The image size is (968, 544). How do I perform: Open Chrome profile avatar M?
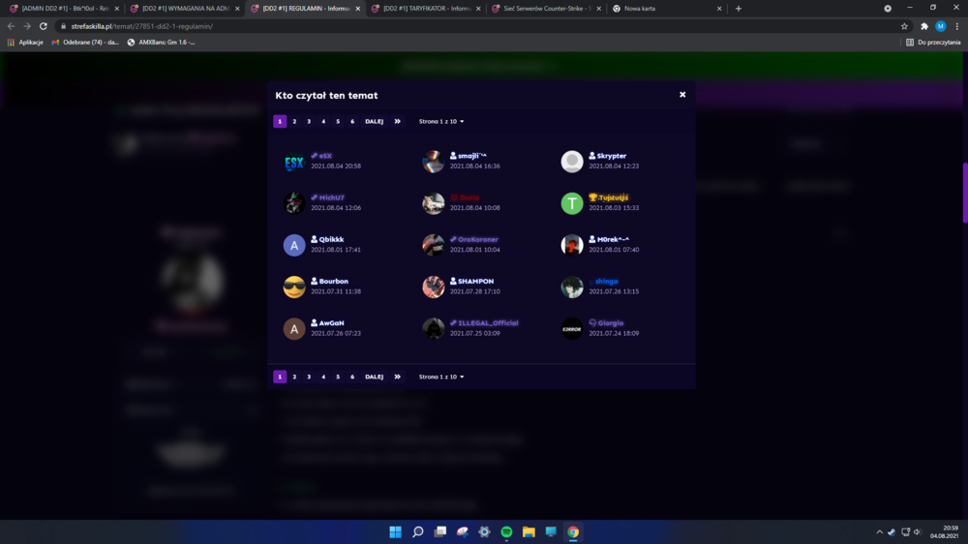(940, 26)
